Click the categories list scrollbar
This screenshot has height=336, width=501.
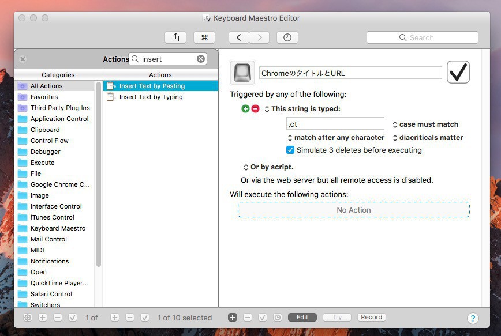point(98,174)
